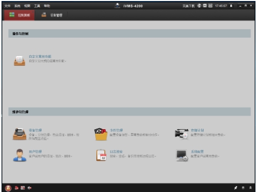Click the description under 日志搜索

pyautogui.click(x=133, y=156)
